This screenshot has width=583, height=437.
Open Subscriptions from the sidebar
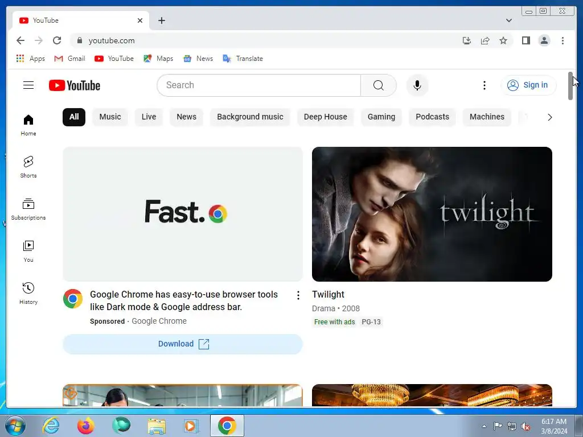(x=28, y=209)
